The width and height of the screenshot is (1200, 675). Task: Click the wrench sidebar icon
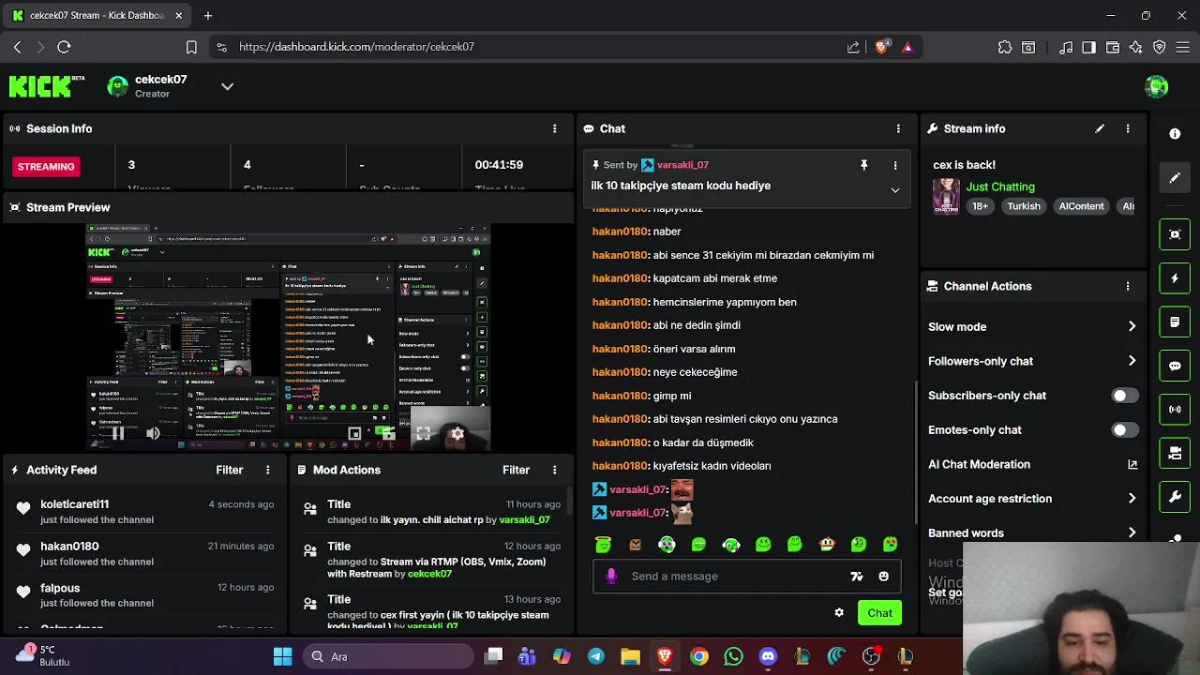tap(1175, 497)
